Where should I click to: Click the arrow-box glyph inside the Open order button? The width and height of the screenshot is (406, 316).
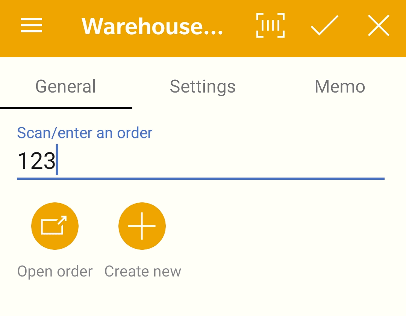(54, 225)
